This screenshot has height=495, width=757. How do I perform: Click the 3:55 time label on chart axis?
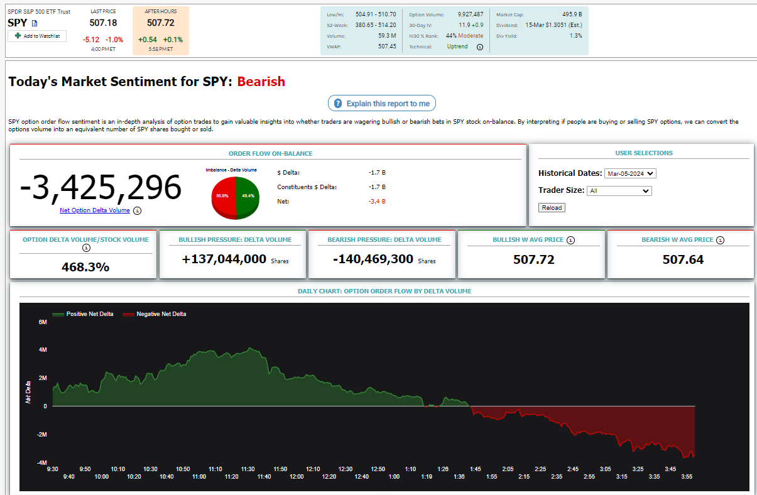pos(687,477)
